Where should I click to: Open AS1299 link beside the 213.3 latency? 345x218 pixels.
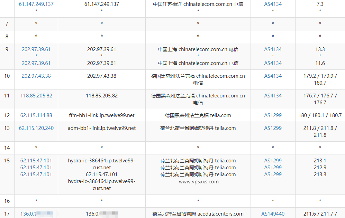coord(273,174)
